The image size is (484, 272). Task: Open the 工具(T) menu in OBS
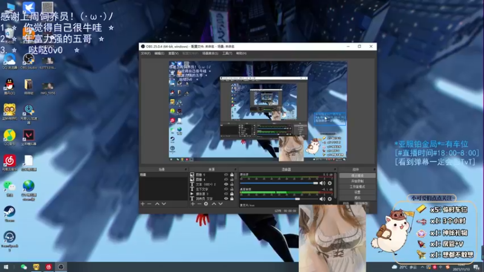click(227, 53)
